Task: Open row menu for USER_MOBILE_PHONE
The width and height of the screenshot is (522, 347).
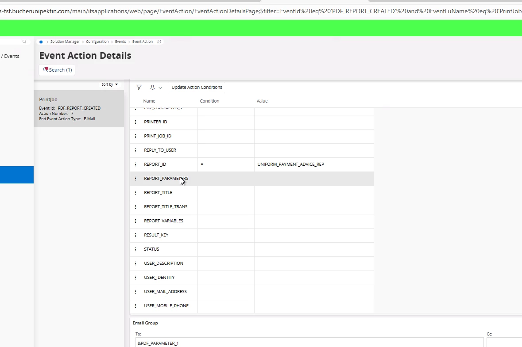Action: [135, 305]
